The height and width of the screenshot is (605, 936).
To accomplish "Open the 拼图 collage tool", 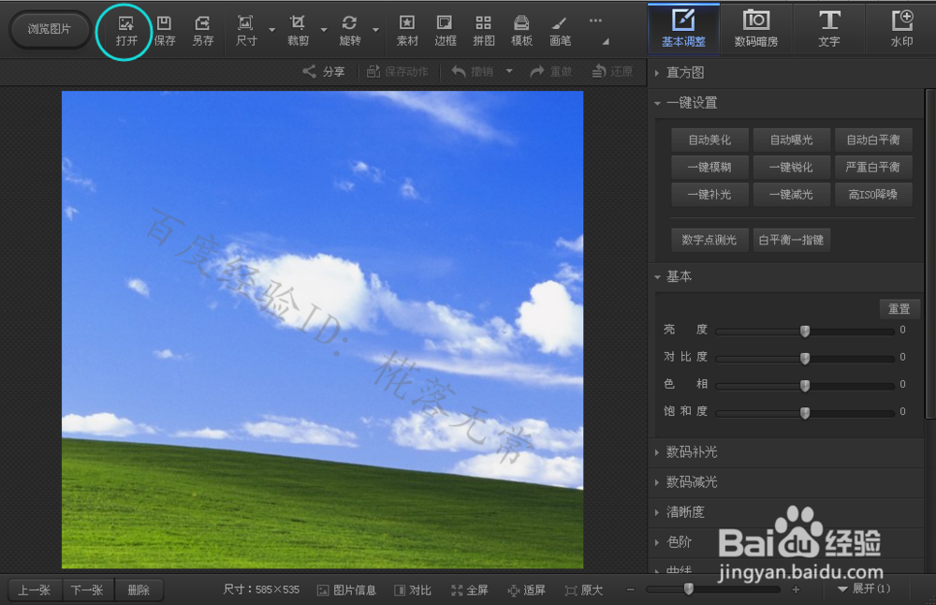I will tap(484, 31).
